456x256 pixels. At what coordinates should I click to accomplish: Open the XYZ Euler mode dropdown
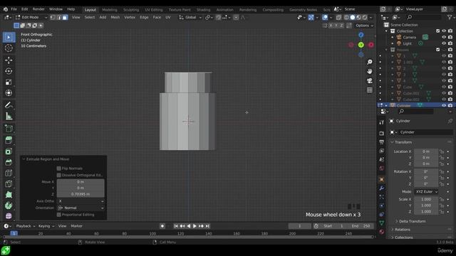(x=426, y=192)
